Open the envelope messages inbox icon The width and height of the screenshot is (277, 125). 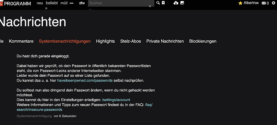click(x=264, y=3)
